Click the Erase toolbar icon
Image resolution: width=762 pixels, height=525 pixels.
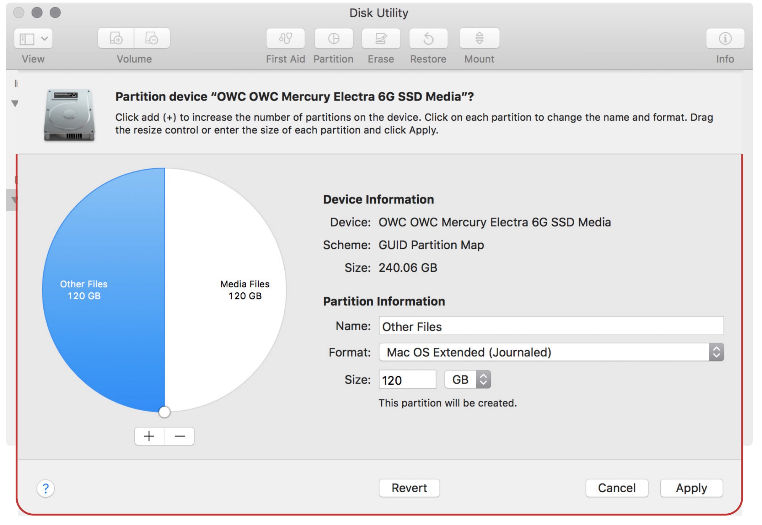pos(381,38)
